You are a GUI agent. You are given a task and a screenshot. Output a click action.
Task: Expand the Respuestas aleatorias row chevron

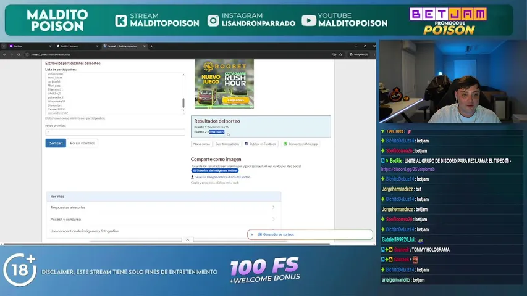(274, 207)
